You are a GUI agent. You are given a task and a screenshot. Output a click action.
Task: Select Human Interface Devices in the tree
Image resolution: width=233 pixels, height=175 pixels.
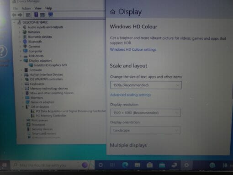tap(46, 74)
